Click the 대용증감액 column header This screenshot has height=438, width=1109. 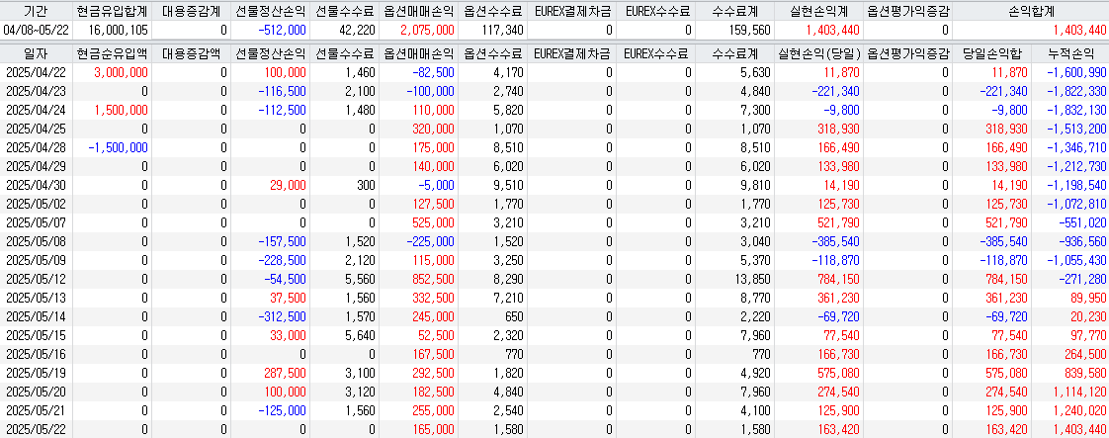click(191, 53)
